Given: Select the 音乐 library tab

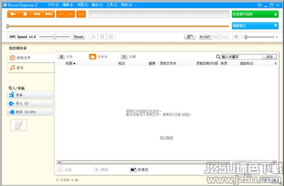Looking at the screenshot, I should pyautogui.click(x=31, y=68).
